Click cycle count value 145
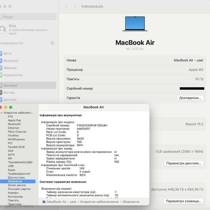This screenshot has height=210, width=210. pyautogui.click(x=82, y=168)
